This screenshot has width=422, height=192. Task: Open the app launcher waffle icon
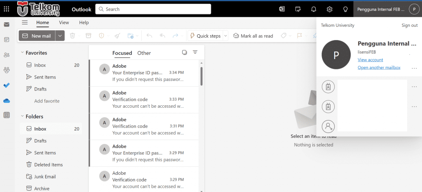7,9
